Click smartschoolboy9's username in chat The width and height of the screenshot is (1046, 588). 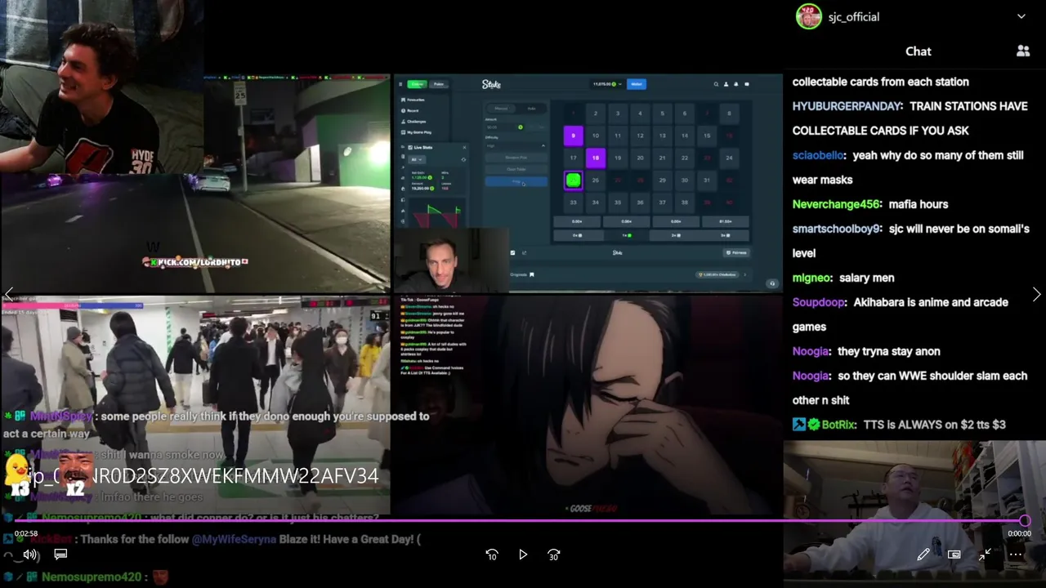[836, 229]
